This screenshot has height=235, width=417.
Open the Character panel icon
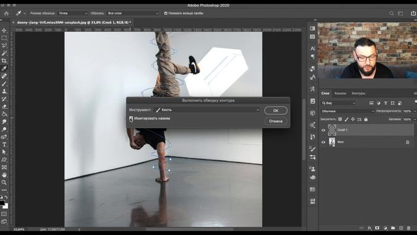coord(313,48)
